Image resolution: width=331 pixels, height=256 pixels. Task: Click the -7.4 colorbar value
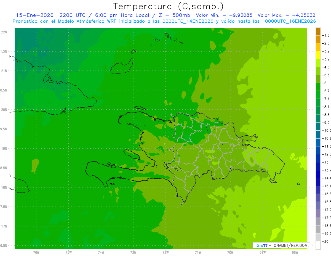pyautogui.click(x=326, y=99)
